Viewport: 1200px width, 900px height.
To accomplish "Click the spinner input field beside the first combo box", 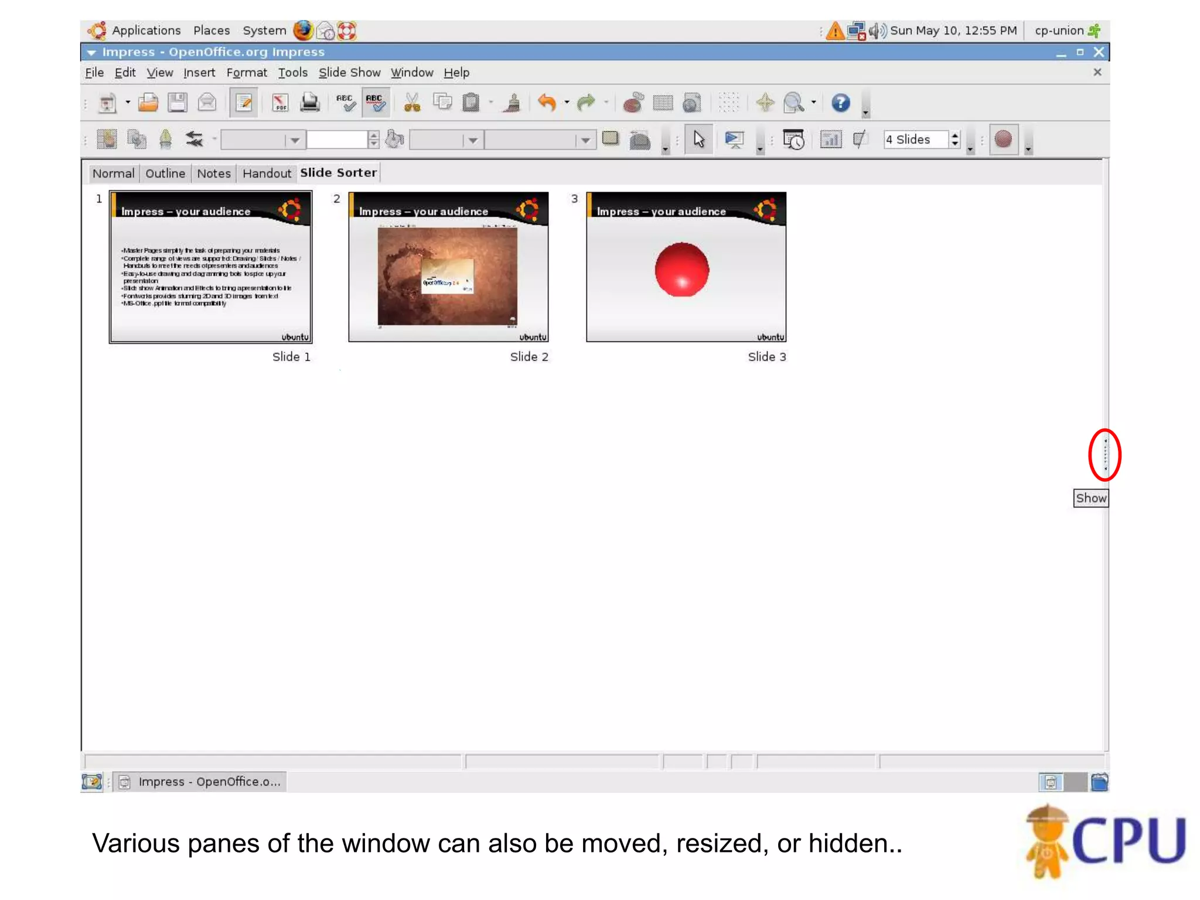I will pyautogui.click(x=337, y=140).
